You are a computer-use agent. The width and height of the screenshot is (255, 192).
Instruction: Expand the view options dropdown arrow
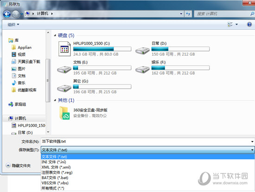pos(236,25)
